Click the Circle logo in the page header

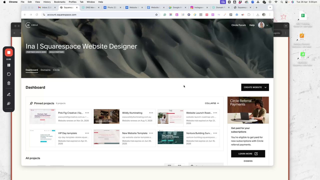[x=32, y=25]
